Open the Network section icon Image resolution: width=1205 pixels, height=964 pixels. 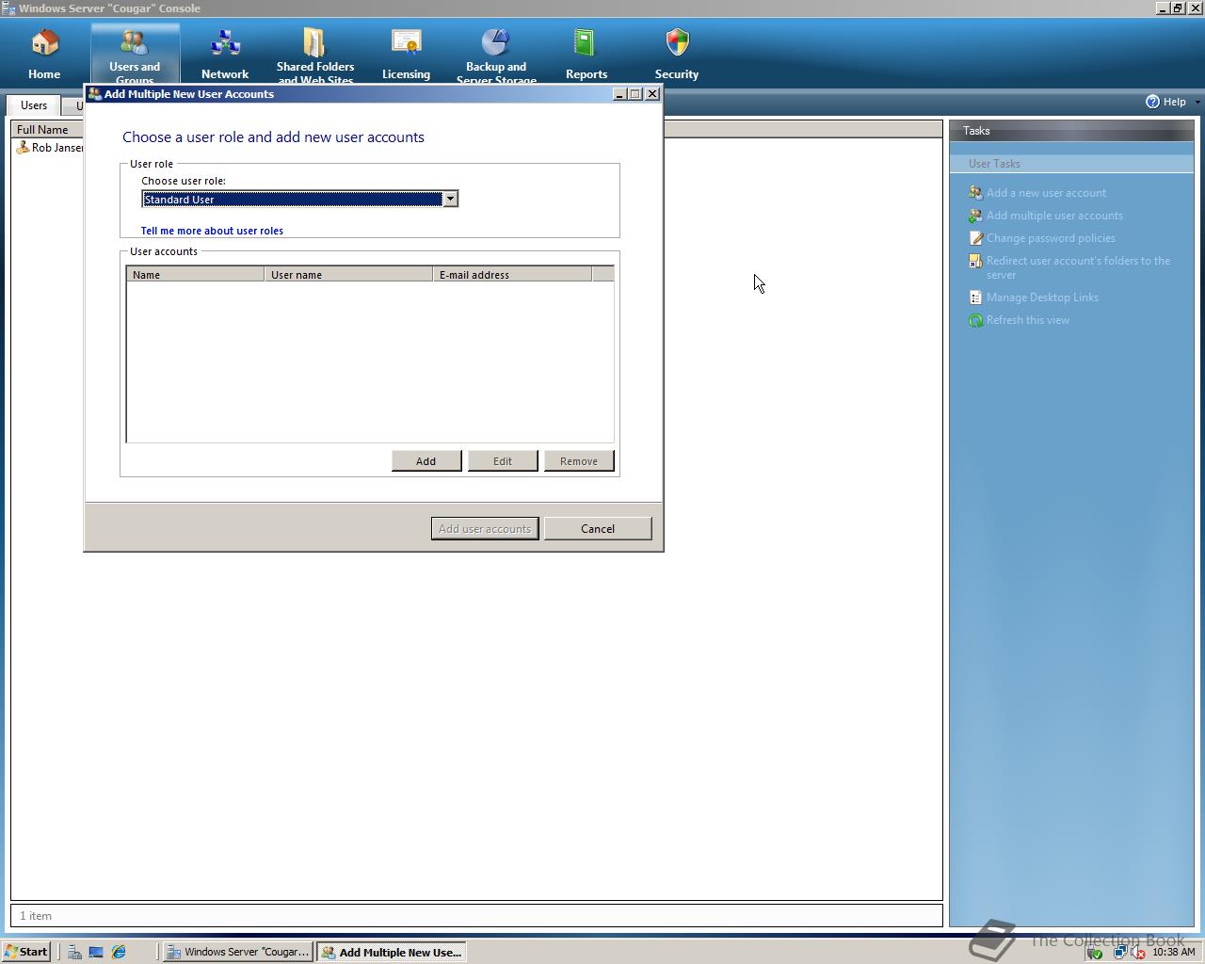[x=225, y=43]
